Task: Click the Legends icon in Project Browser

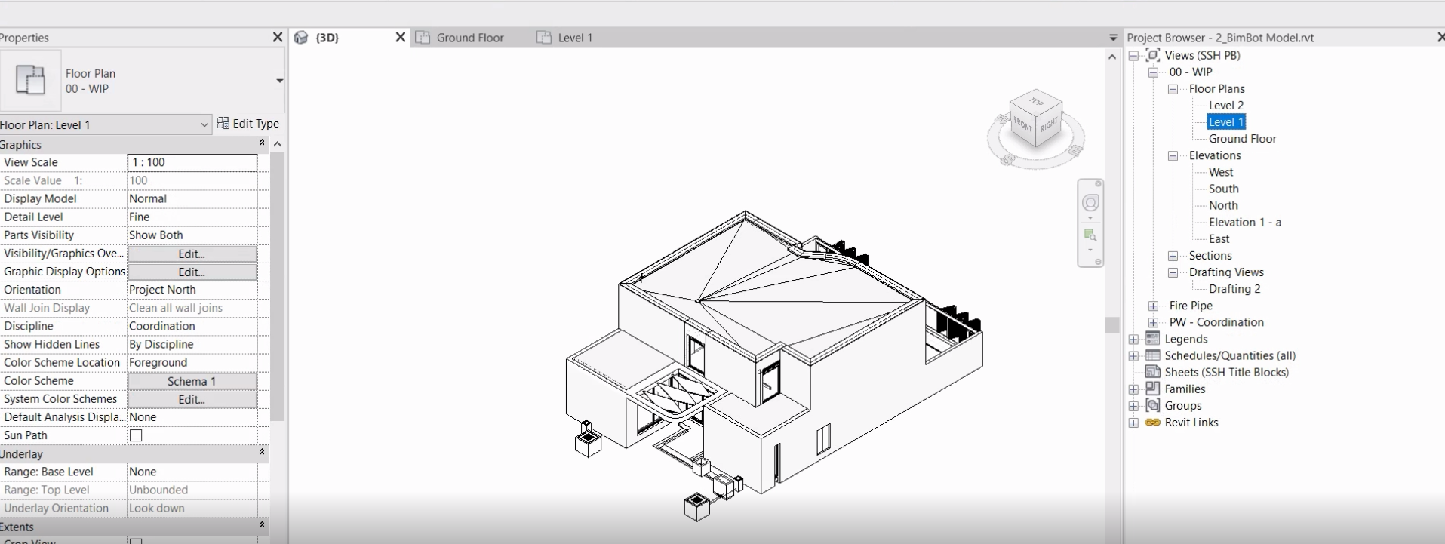Action: 1152,339
